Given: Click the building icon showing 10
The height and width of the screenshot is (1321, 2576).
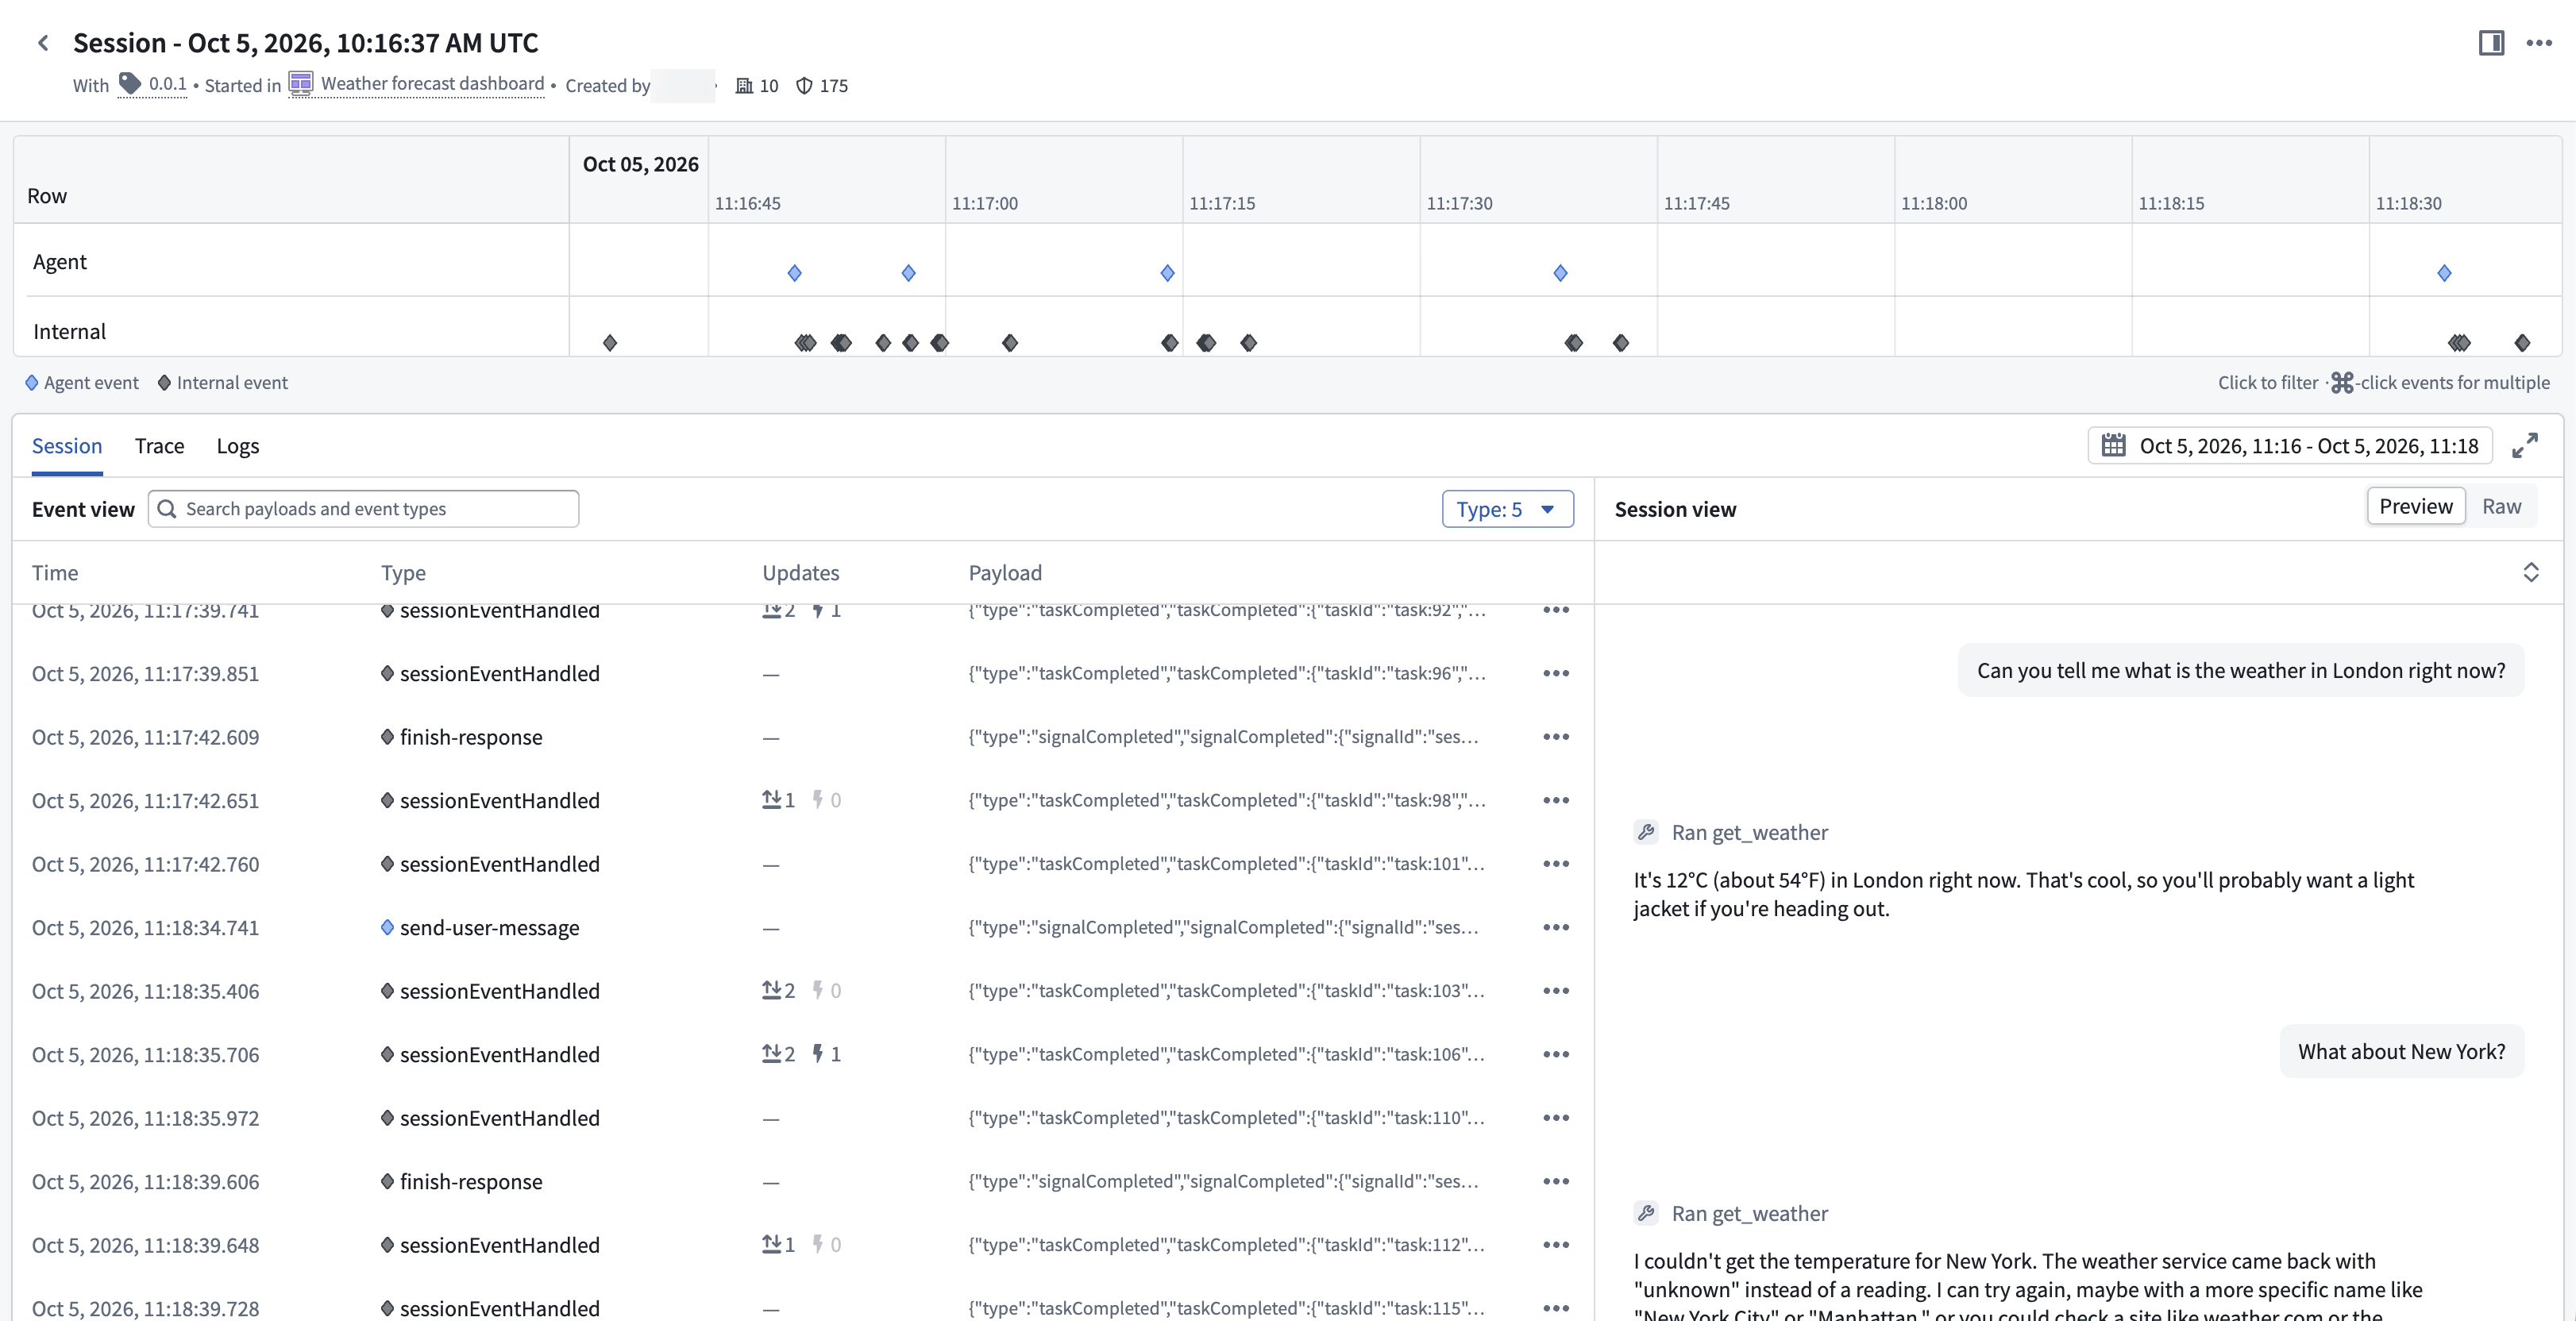Looking at the screenshot, I should coord(744,86).
